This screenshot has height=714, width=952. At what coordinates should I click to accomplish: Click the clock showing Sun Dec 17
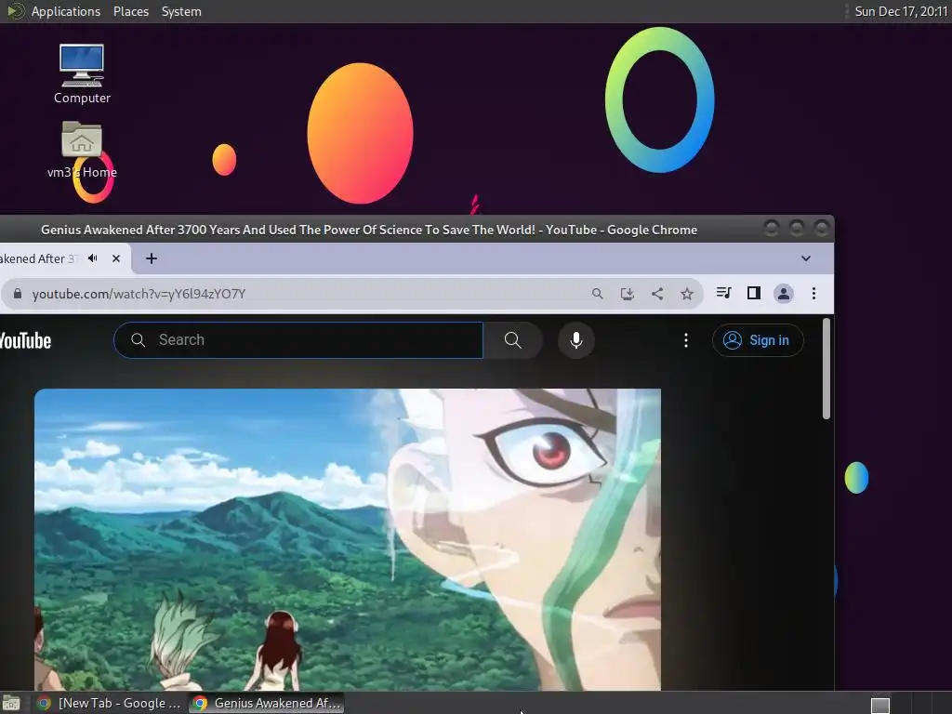click(x=901, y=11)
